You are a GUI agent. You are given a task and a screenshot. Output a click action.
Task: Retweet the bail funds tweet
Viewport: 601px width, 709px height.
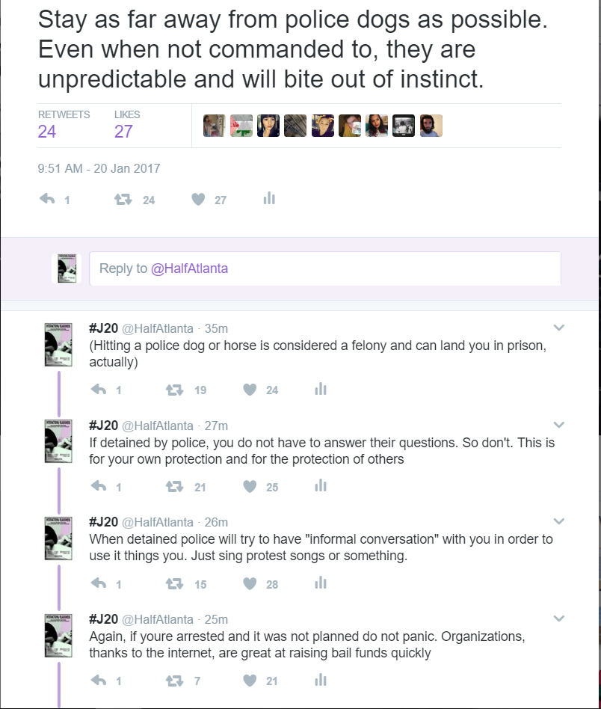pyautogui.click(x=173, y=680)
